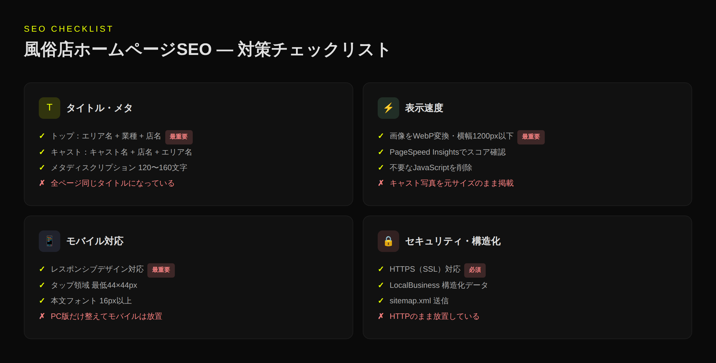The width and height of the screenshot is (716, 363).
Task: Open the モバイル対応 section heading
Action: click(x=95, y=241)
